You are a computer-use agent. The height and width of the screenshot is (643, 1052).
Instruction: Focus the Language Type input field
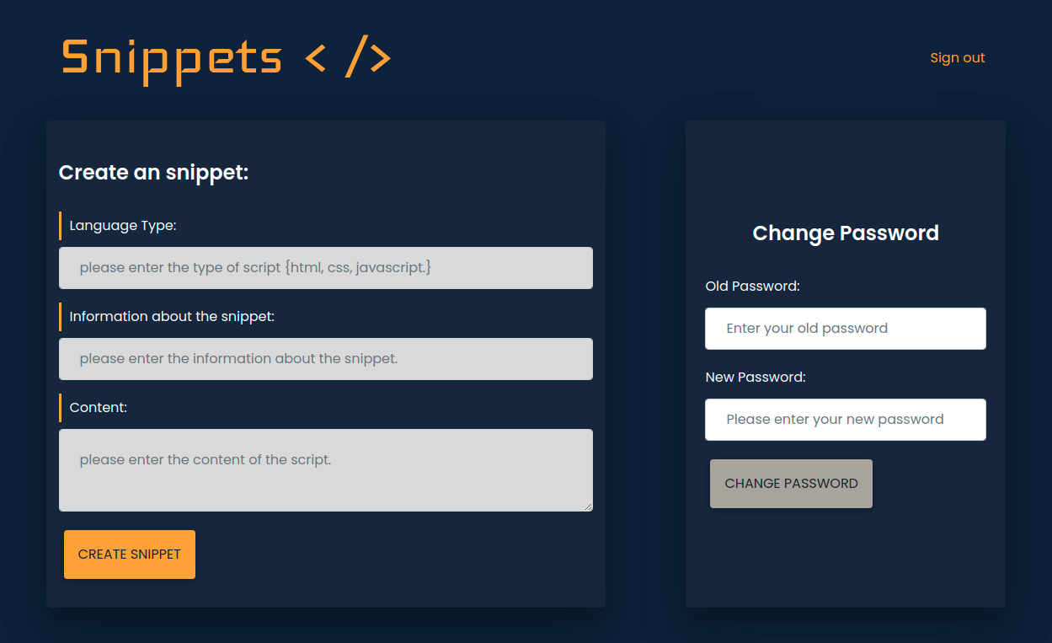pyautogui.click(x=326, y=268)
